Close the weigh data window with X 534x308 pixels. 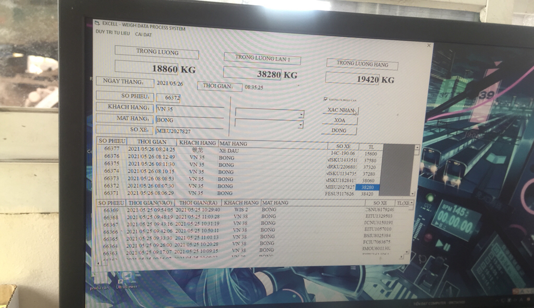[x=429, y=45]
